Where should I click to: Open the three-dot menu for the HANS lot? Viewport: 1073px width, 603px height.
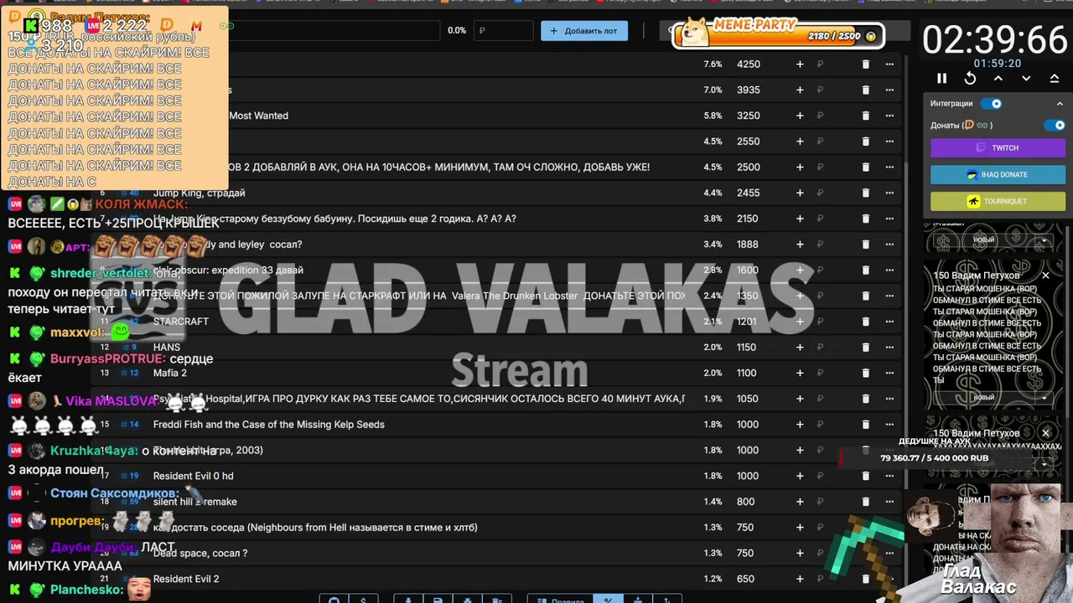tap(889, 348)
